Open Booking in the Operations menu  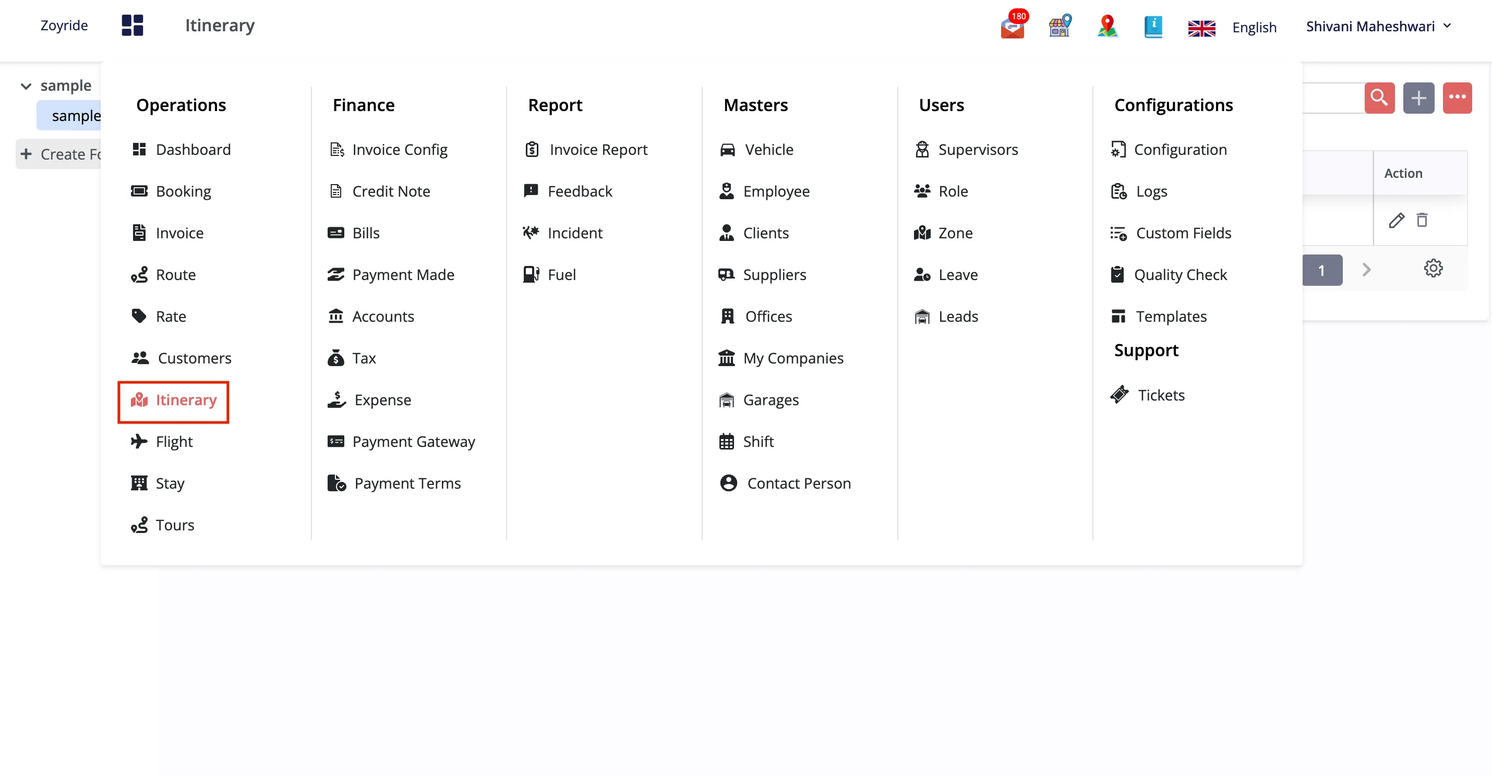point(172,191)
